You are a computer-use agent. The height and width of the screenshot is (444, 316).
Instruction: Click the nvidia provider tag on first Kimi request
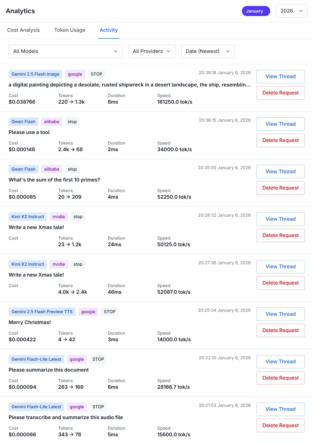(59, 217)
